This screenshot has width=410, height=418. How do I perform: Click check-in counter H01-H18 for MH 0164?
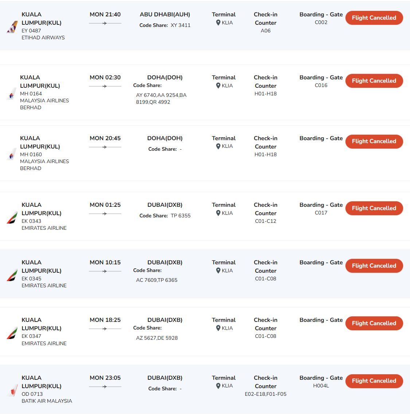pyautogui.click(x=265, y=94)
